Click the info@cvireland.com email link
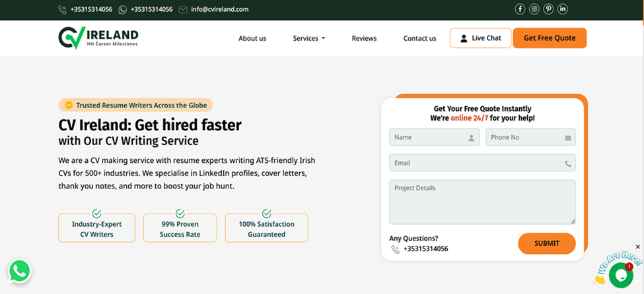 (219, 10)
